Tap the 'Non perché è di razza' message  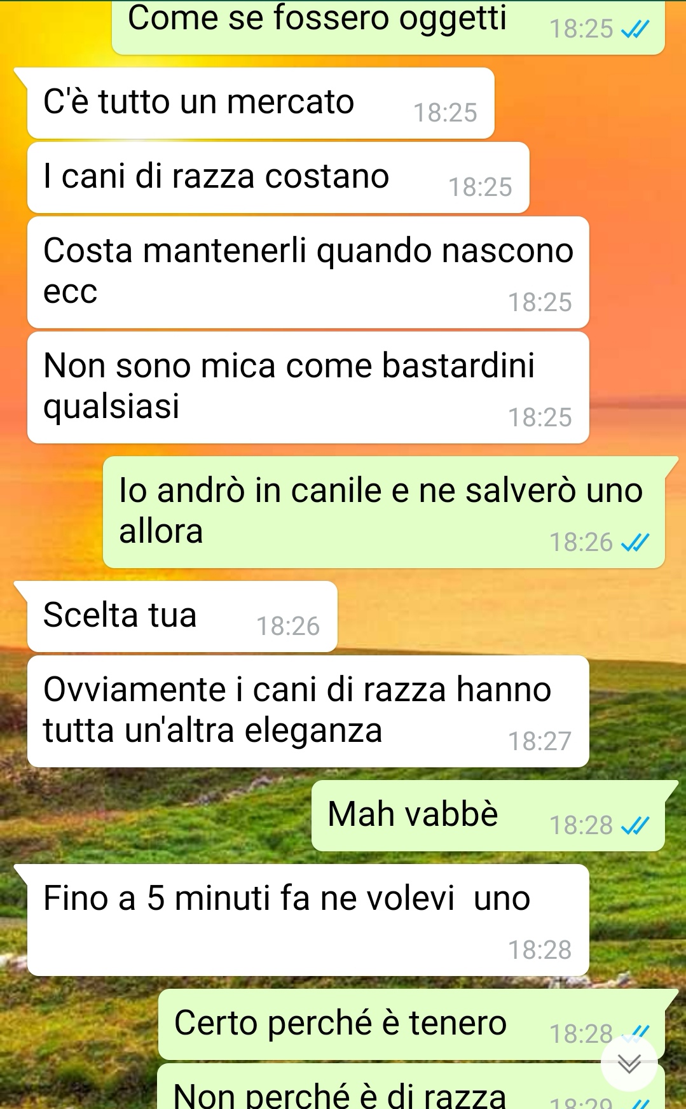pyautogui.click(x=411, y=1086)
